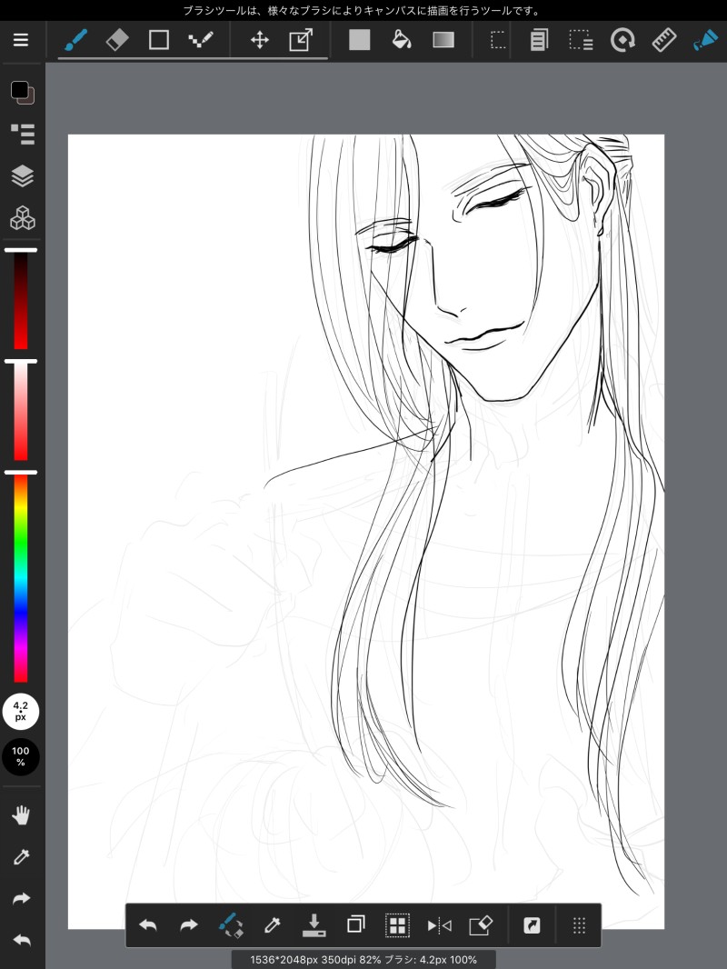Image resolution: width=727 pixels, height=969 pixels.
Task: Click redo in the bottom shortcut bar
Action: [x=188, y=925]
